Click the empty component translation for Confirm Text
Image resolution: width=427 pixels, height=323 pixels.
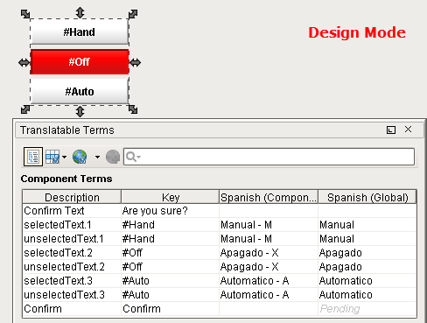click(x=269, y=211)
